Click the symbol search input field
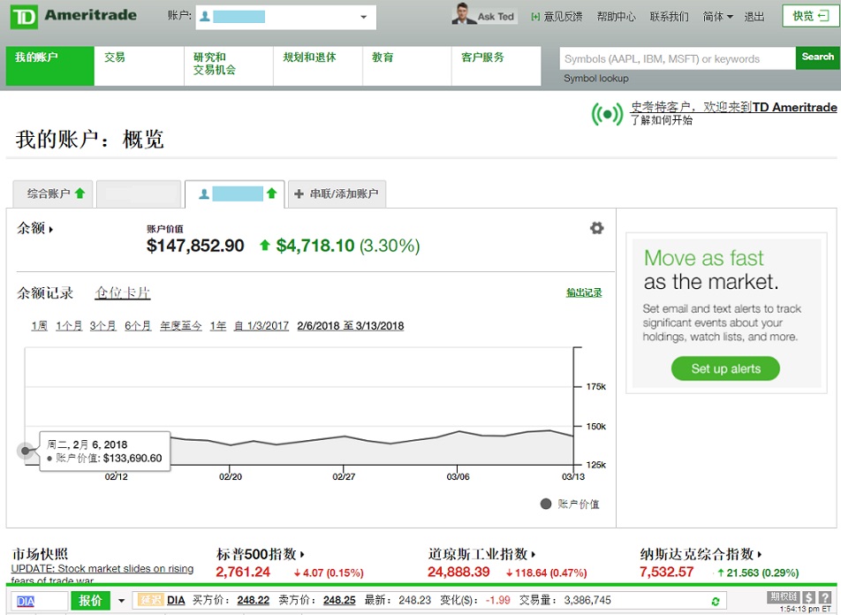The image size is (841, 615). pyautogui.click(x=677, y=59)
